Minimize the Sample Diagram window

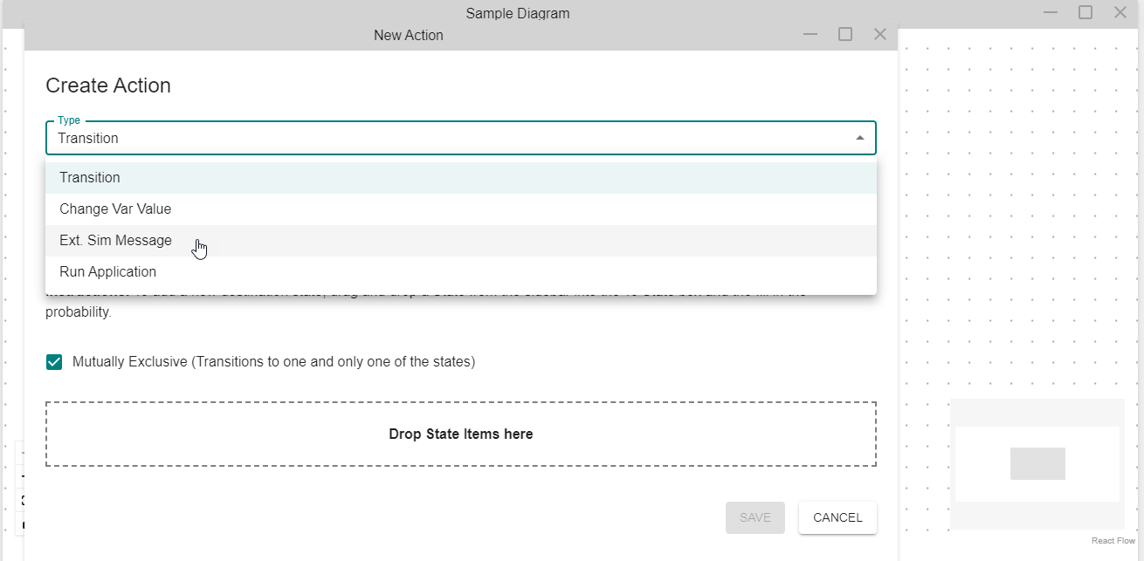tap(1051, 12)
